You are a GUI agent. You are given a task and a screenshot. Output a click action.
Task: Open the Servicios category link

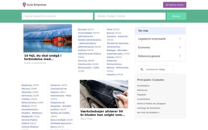[82, 61]
